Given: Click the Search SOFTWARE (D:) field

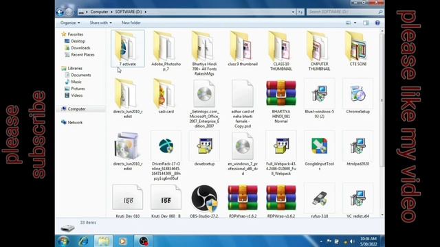Looking at the screenshot, I should point(345,12).
